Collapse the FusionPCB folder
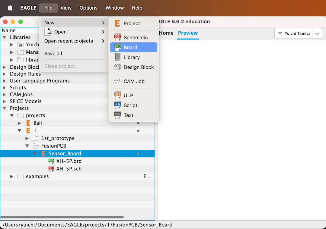The image size is (326, 229). 27,146
